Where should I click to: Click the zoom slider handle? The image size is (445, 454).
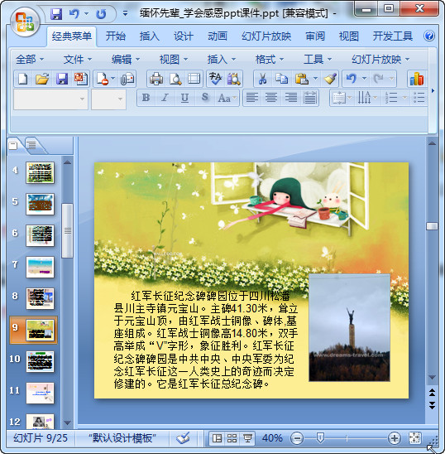point(320,437)
